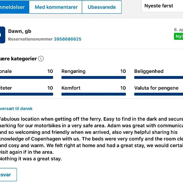Switch to the Ubesvarede tab
The height and width of the screenshot is (183, 183).
point(102,7)
